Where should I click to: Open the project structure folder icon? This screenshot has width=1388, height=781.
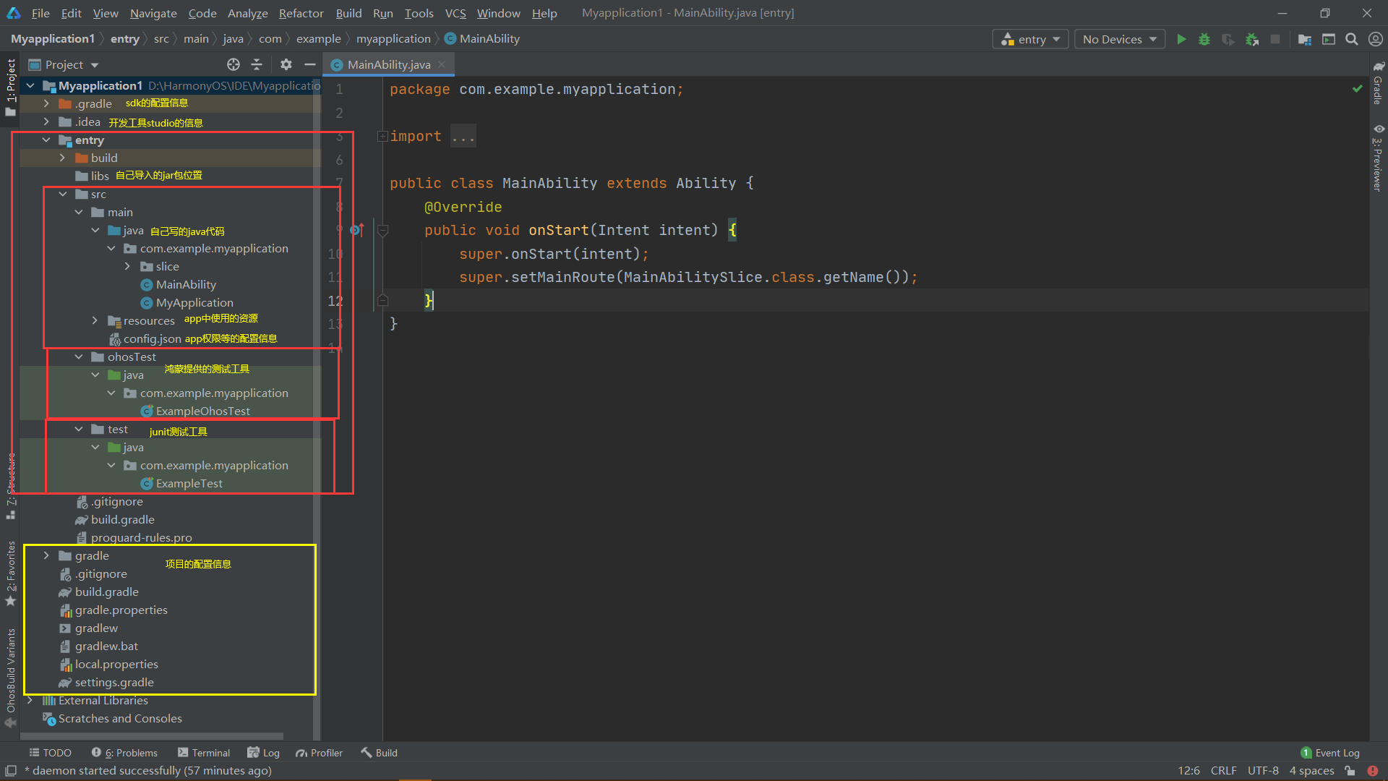pyautogui.click(x=1305, y=39)
